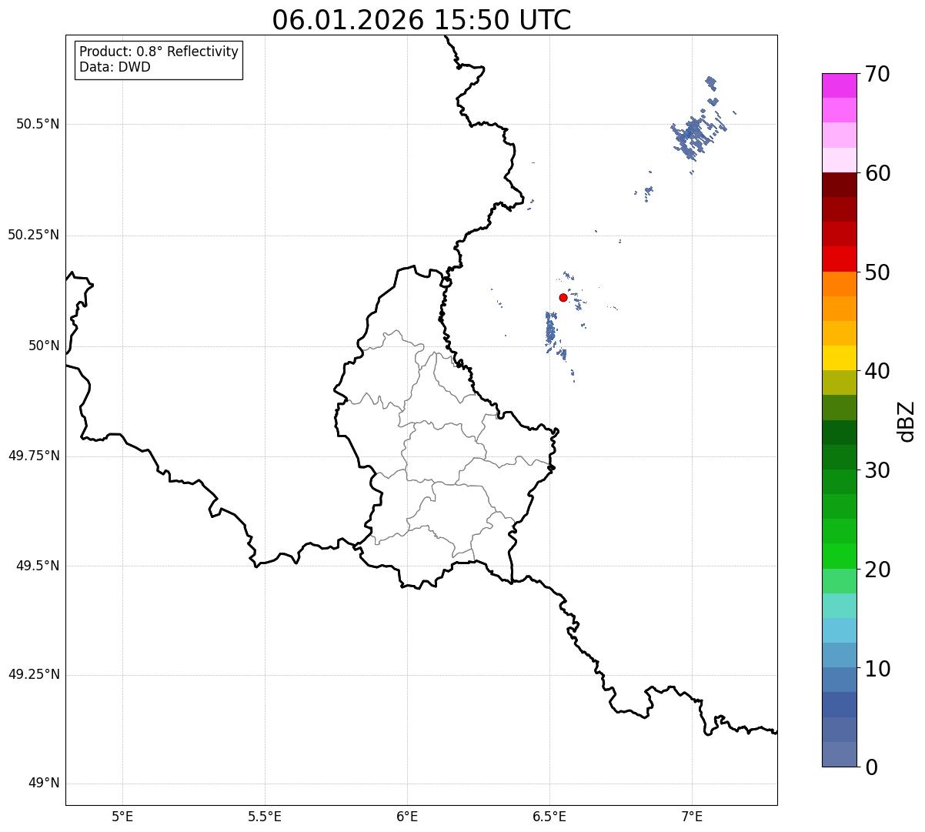Click the colorbar value 30
This screenshot has width=925, height=832.
(877, 470)
